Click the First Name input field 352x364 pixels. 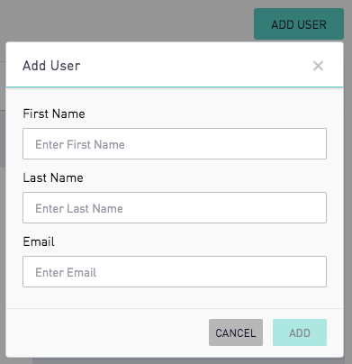[175, 144]
